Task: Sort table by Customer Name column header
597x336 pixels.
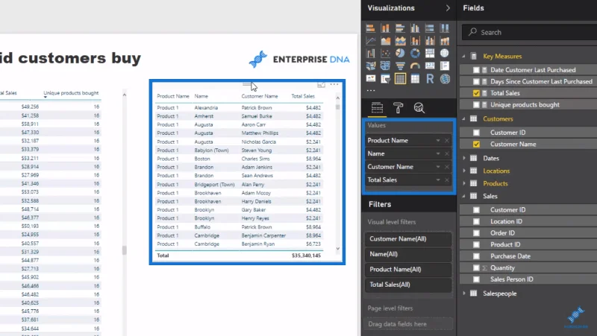Action: (x=260, y=96)
